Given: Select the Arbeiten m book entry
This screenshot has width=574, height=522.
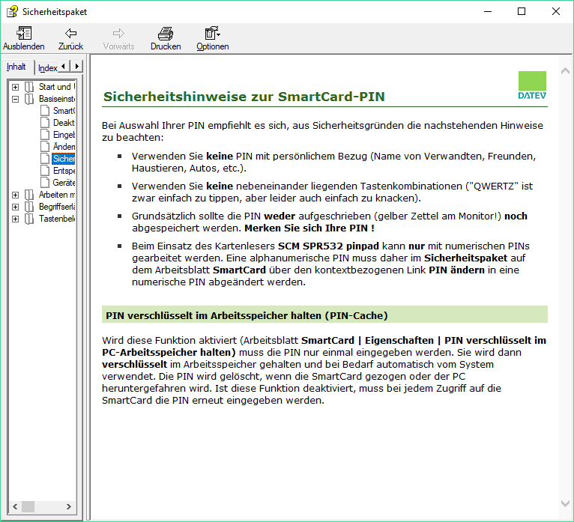Looking at the screenshot, I should (x=57, y=195).
